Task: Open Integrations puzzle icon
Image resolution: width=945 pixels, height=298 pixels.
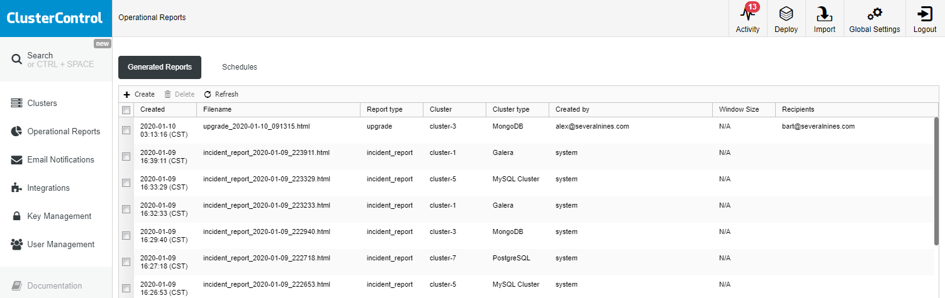Action: coord(17,188)
